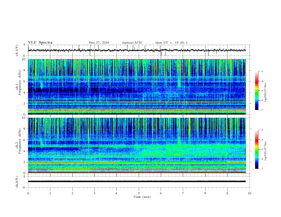Click the 'ch.3(V)' waveform axis label
Viewport: 281px width, 217px height.
click(17, 182)
